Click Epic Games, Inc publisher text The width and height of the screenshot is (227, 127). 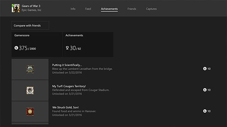pyautogui.click(x=31, y=10)
